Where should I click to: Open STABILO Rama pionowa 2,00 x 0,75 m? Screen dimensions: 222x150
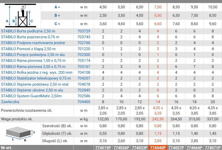pyautogui.click(x=33, y=67)
